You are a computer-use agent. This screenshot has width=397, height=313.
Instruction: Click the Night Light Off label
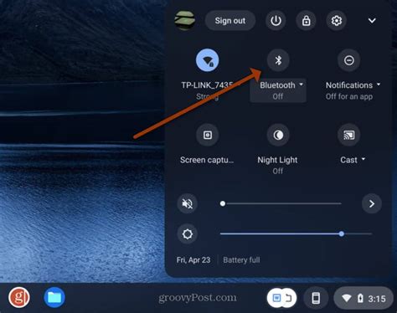coord(278,165)
